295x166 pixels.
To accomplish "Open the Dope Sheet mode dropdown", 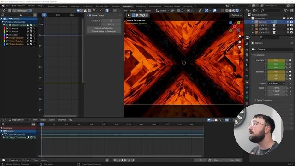I will coord(20,120).
